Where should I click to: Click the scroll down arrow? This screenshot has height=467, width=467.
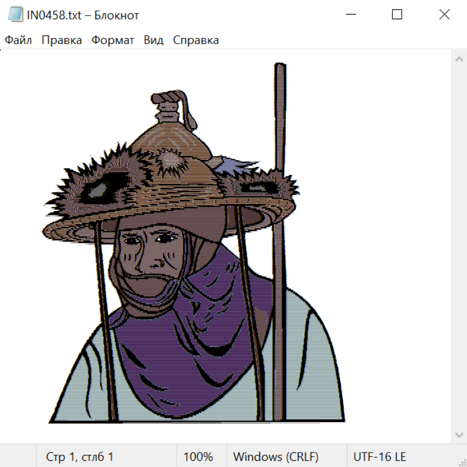pos(459,434)
